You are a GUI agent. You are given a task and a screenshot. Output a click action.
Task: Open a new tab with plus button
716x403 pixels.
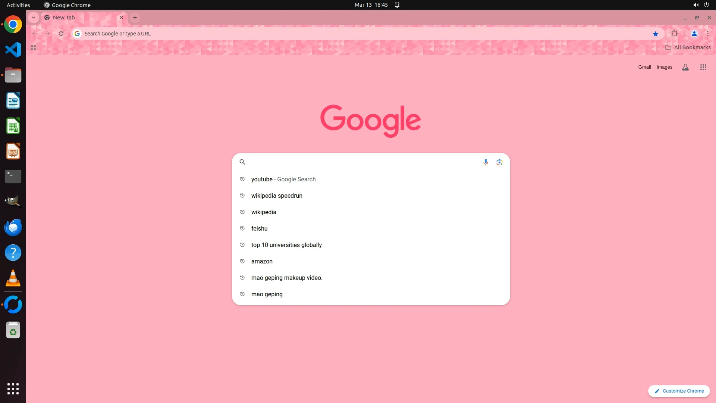pos(135,18)
